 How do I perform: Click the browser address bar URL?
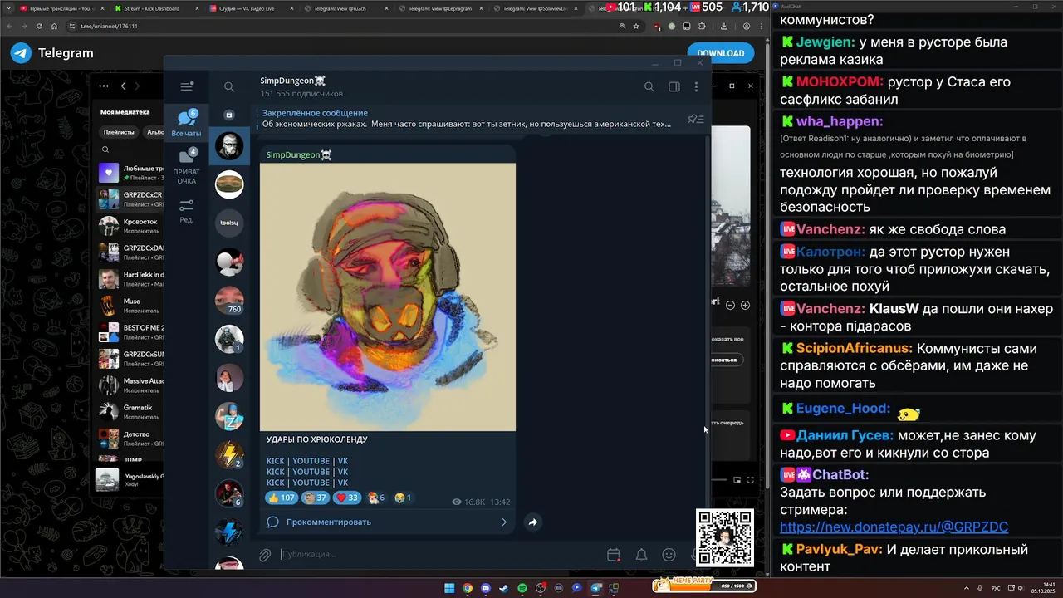tap(109, 26)
